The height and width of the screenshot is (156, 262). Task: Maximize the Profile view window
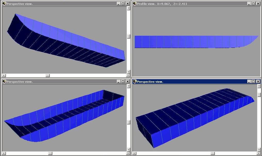click(x=253, y=4)
